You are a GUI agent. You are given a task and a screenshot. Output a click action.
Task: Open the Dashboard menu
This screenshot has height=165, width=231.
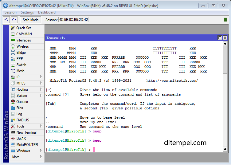coord(47,12)
